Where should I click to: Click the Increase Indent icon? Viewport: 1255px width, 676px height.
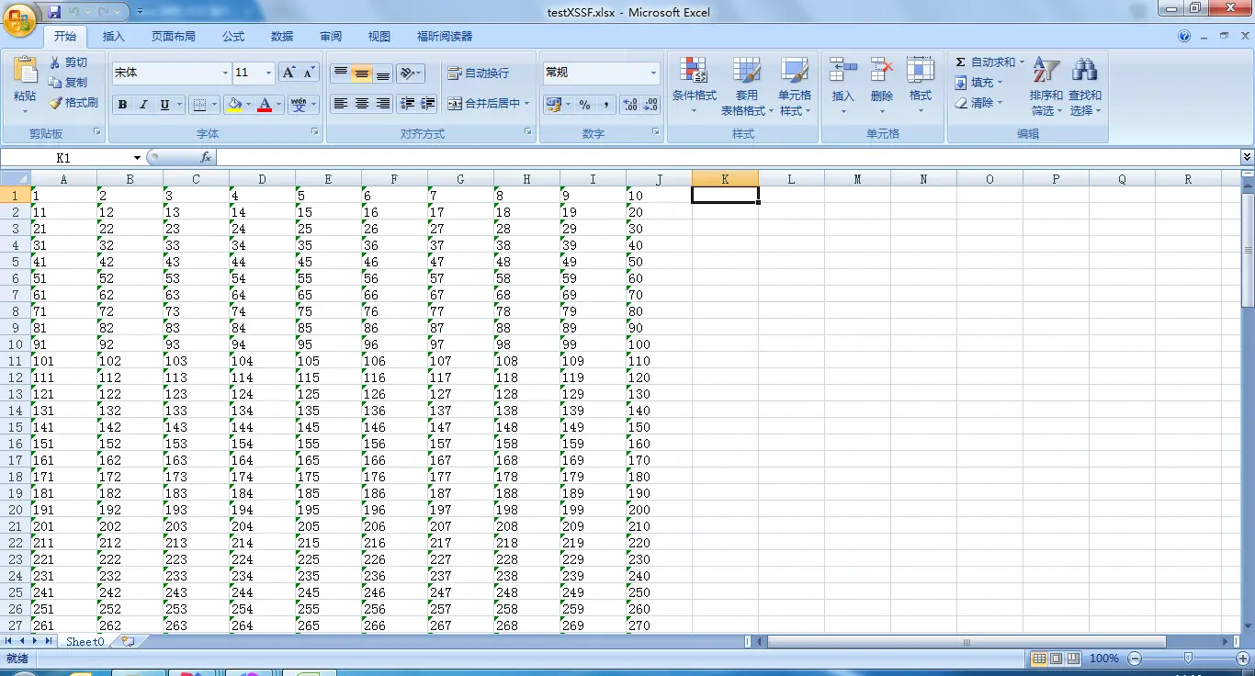427,104
